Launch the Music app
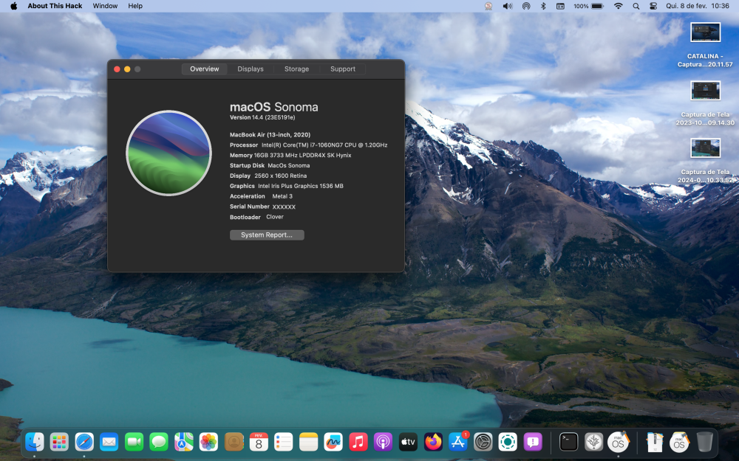This screenshot has width=739, height=461. point(358,442)
